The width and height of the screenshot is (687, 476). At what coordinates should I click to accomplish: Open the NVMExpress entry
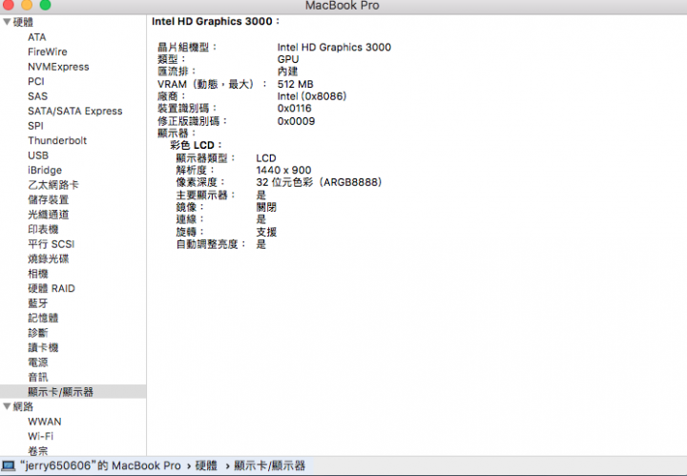[x=58, y=67]
